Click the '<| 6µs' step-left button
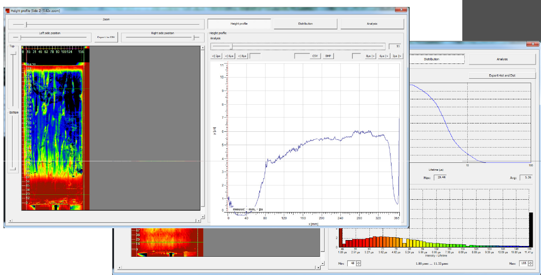Viewport: 541px width, 275px height. click(x=230, y=56)
